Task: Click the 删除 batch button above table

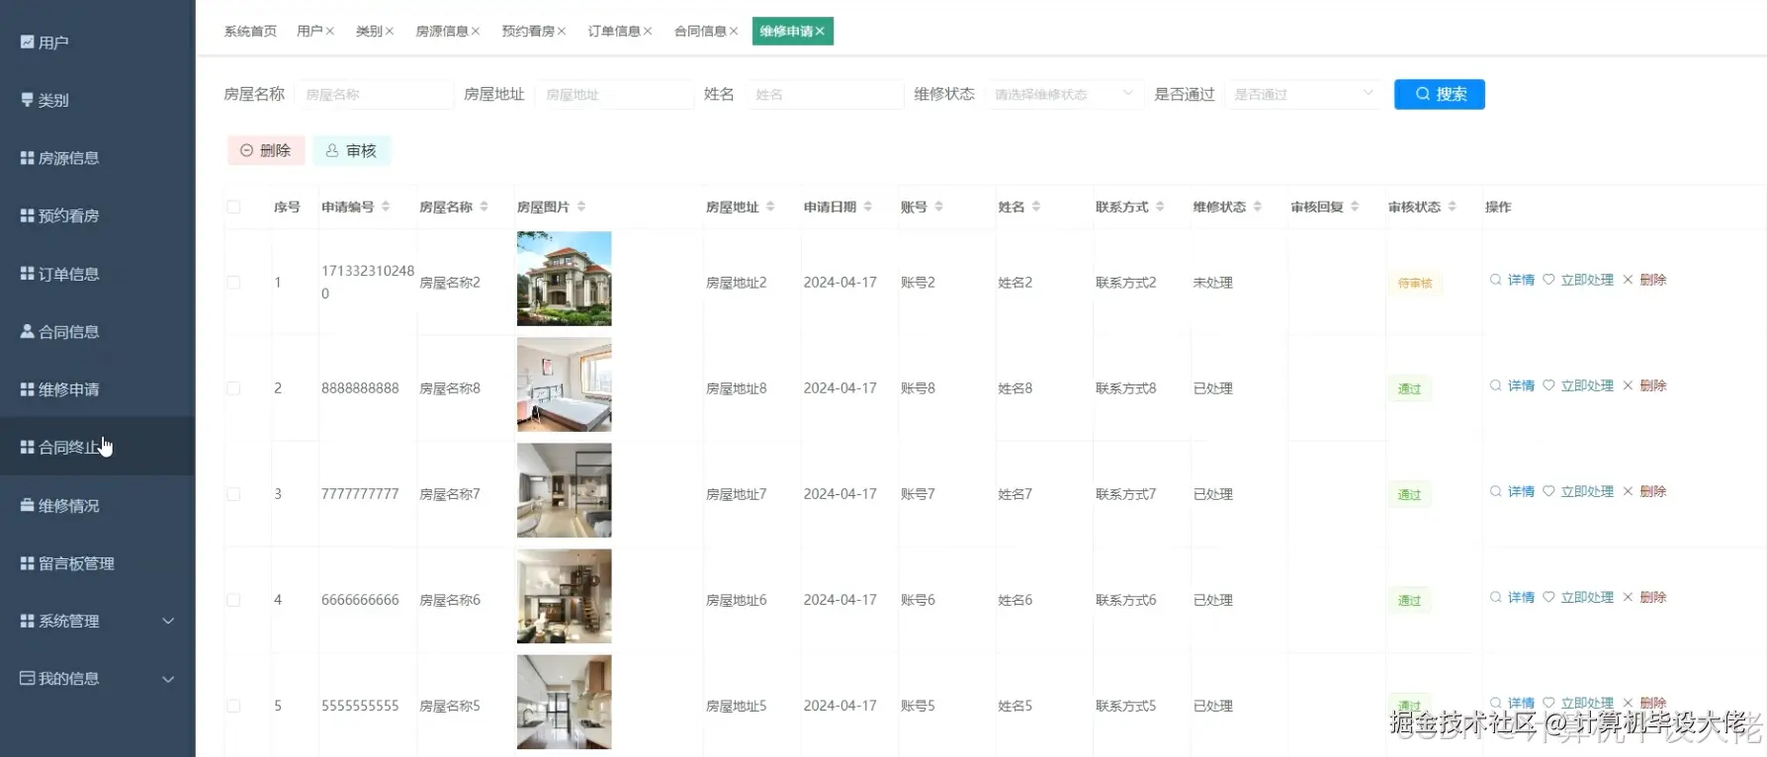Action: click(265, 150)
